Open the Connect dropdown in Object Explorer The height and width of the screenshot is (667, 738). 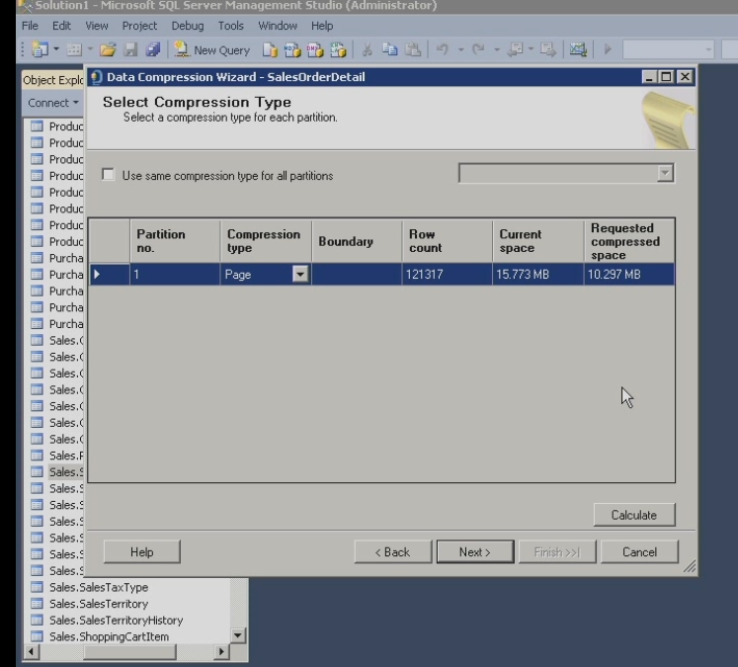point(52,103)
